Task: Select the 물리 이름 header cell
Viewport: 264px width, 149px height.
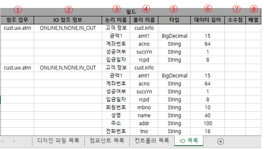Action: [x=144, y=20]
